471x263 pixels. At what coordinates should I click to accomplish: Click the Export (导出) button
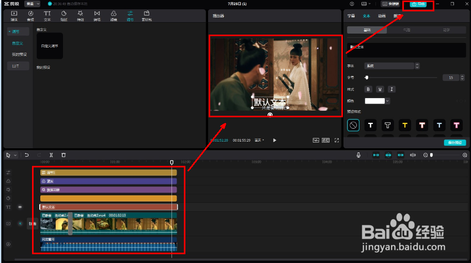point(418,4)
